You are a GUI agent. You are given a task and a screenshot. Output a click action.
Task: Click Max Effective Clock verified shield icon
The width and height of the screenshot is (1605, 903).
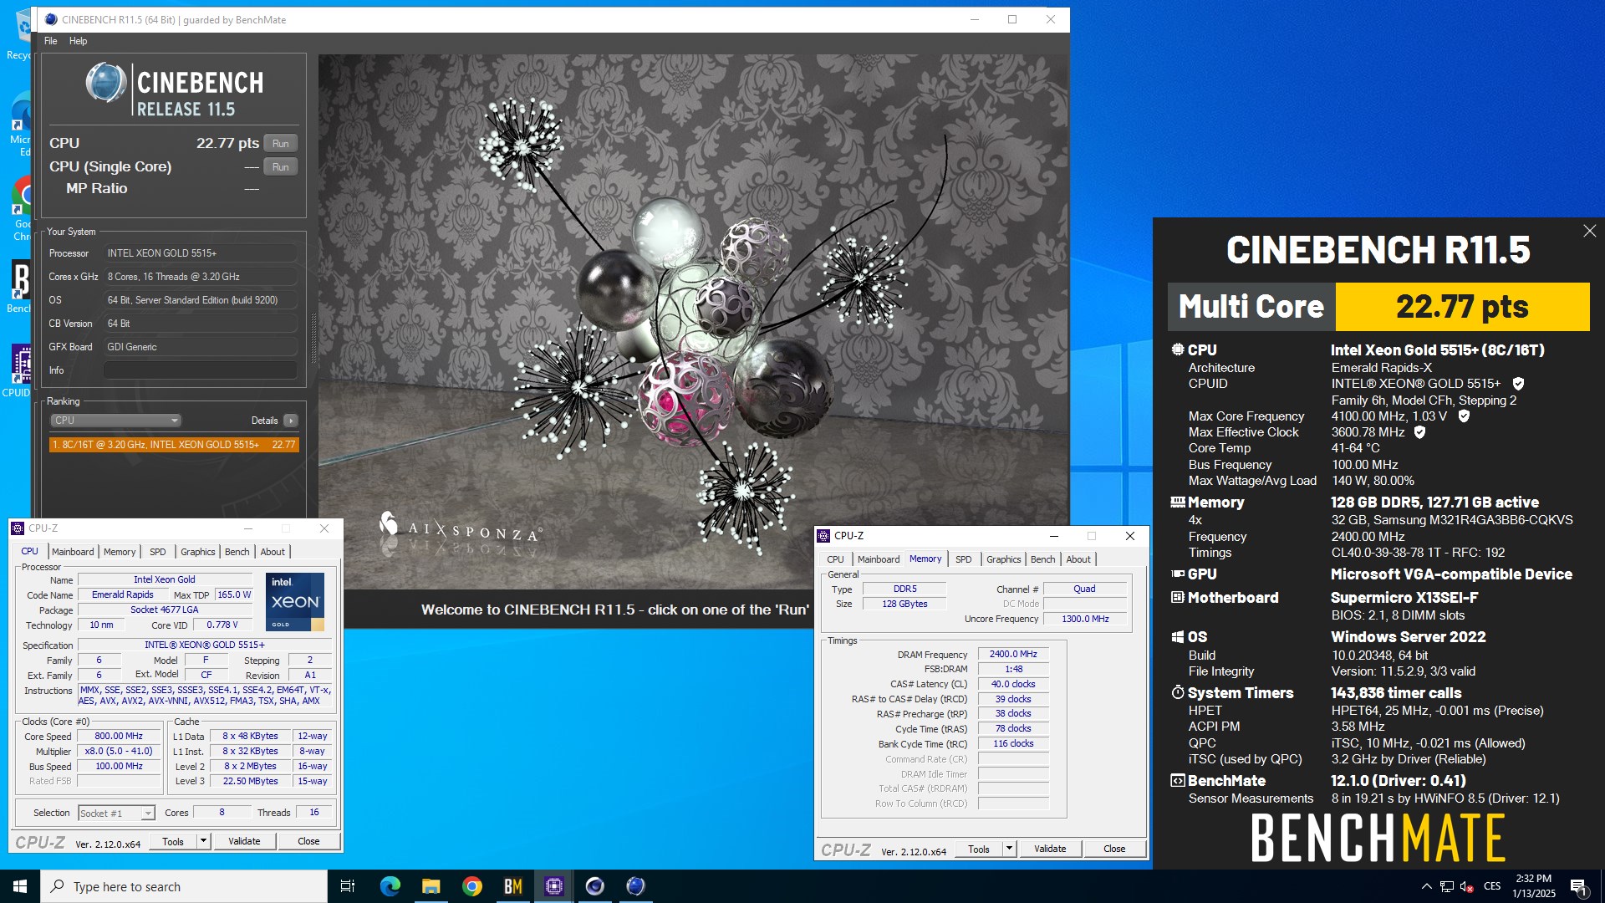pos(1419,432)
